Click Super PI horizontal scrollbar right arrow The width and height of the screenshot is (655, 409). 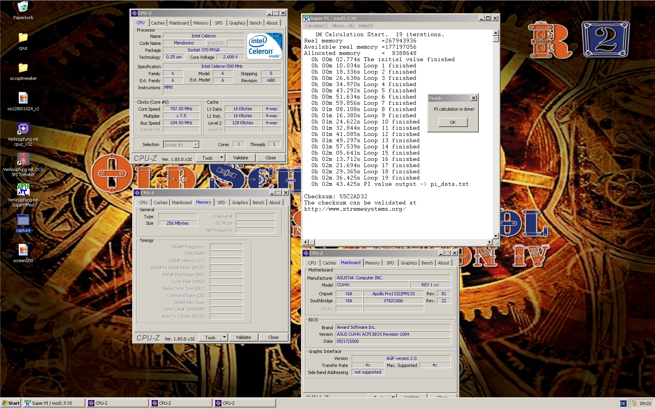[x=490, y=242]
